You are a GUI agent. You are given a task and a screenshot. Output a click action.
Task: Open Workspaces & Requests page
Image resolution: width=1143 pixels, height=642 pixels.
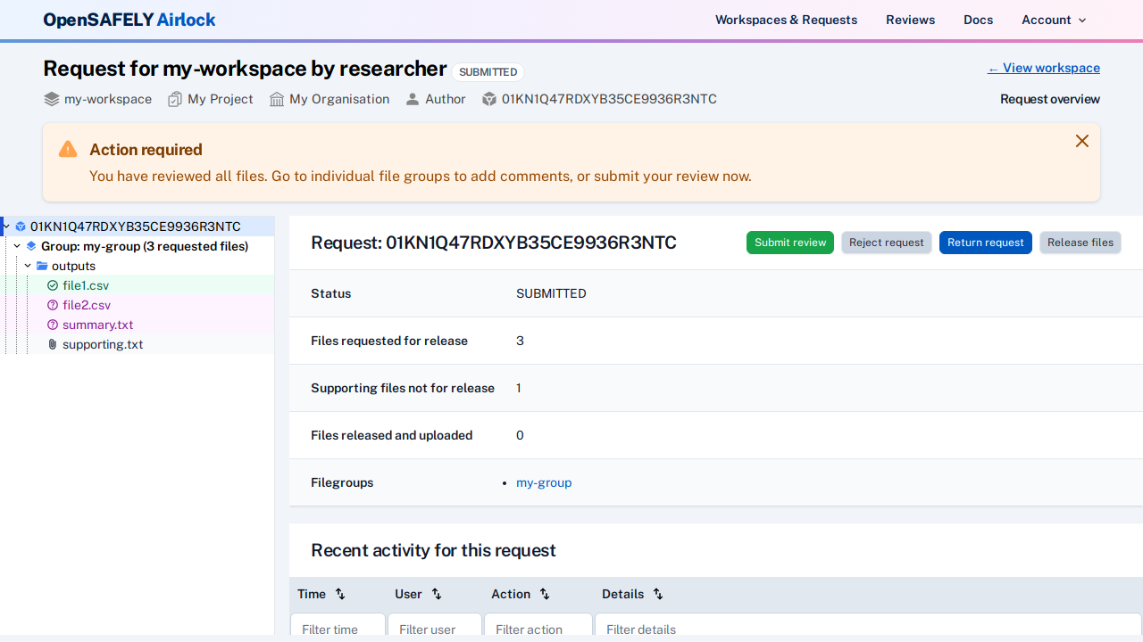click(786, 20)
